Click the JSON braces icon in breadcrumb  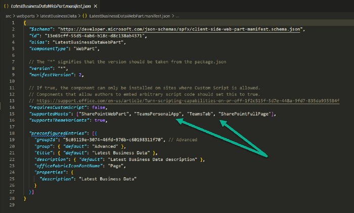tap(84, 16)
